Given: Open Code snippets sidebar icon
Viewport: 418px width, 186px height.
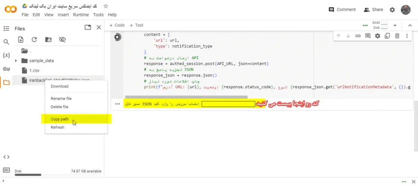Looking at the screenshot, I should 6,157.
